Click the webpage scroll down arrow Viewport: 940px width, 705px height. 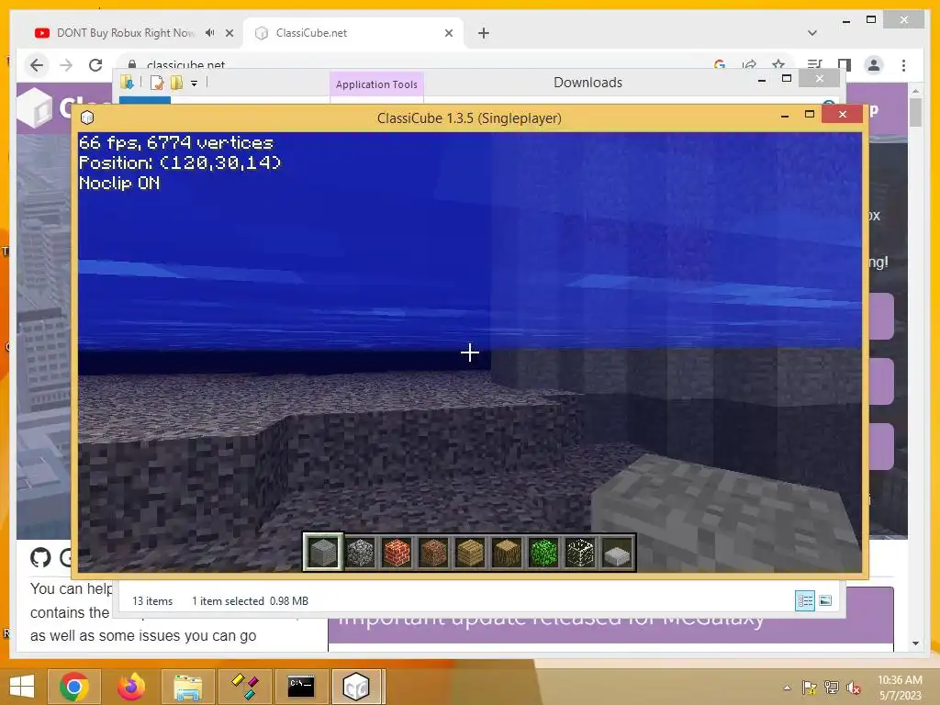pos(915,643)
